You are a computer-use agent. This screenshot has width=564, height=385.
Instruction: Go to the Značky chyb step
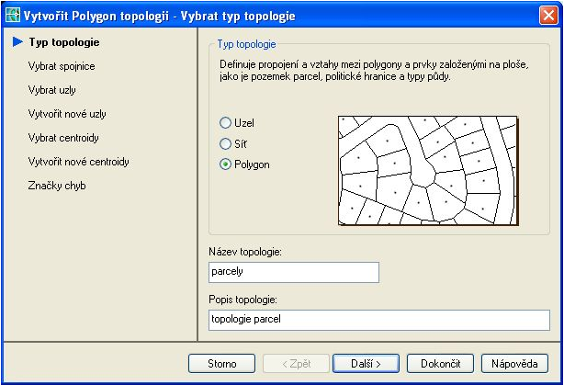[x=57, y=186]
